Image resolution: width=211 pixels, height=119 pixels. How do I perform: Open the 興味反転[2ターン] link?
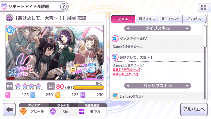(x=125, y=74)
